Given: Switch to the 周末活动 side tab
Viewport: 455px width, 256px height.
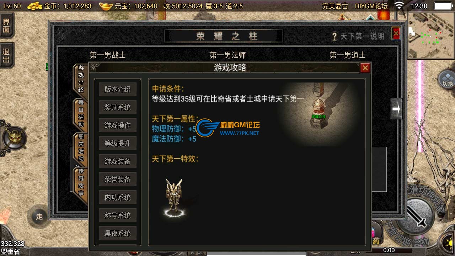Looking at the screenshot, I should coord(81,148).
